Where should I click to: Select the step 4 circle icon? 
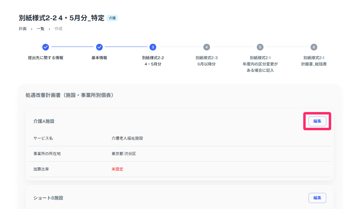[206, 47]
